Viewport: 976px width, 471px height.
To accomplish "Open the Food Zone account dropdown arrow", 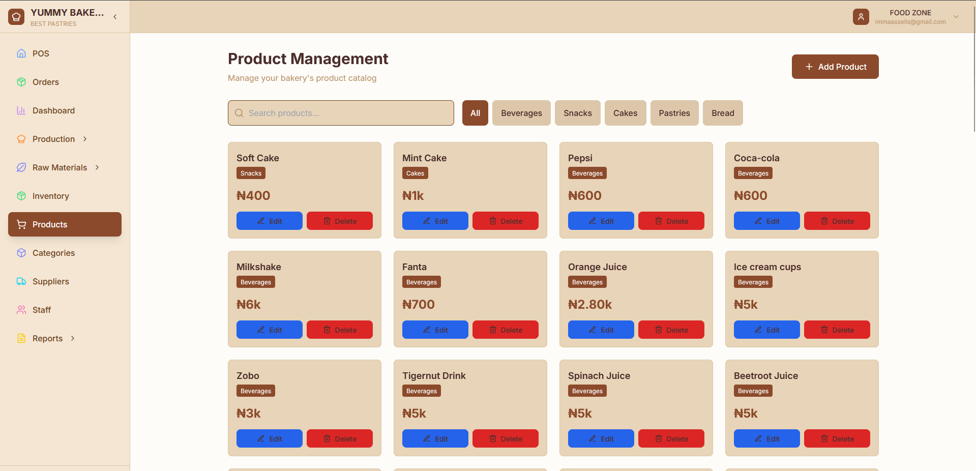I will pos(956,17).
